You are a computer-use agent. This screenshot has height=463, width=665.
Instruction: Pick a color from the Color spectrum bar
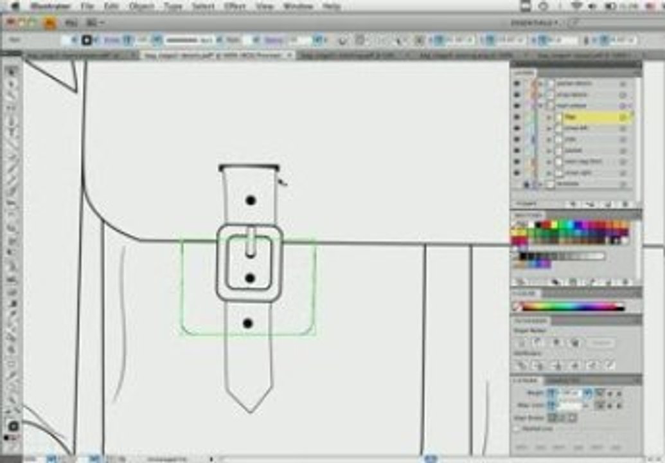coord(572,307)
